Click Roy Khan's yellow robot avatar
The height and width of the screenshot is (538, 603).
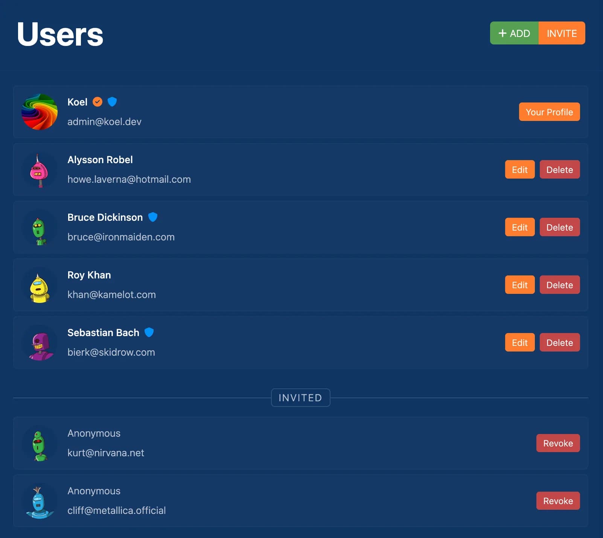click(x=40, y=285)
